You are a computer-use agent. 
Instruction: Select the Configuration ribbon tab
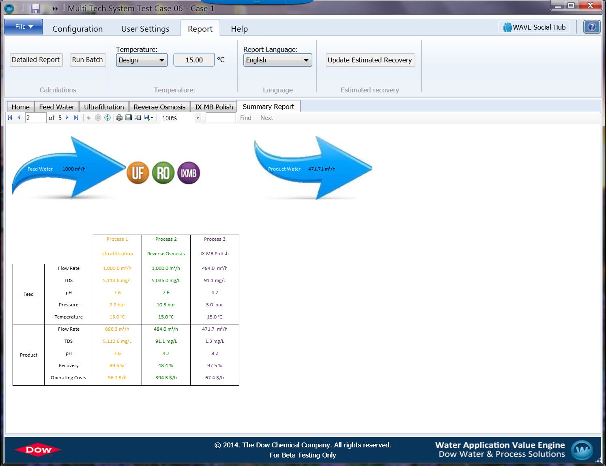[x=77, y=29]
